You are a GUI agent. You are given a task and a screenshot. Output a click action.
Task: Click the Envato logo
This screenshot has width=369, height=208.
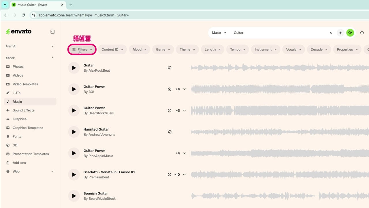click(x=19, y=31)
